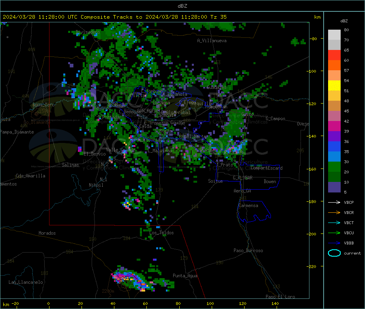Click the Carmensa map label
The height and width of the screenshot is (309, 365).
pos(248,205)
